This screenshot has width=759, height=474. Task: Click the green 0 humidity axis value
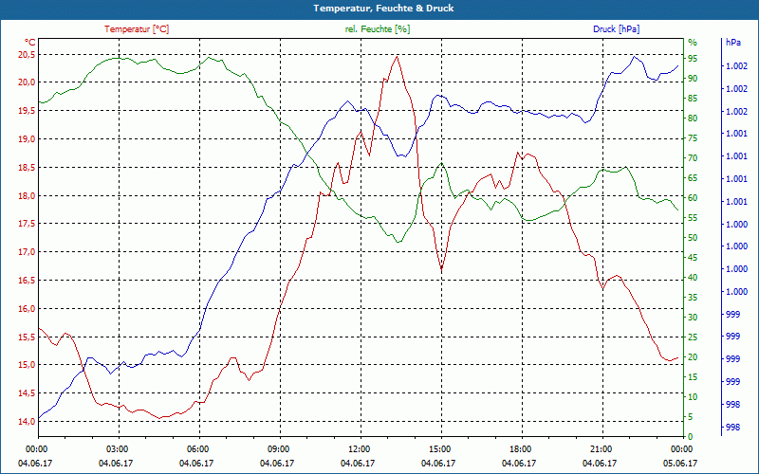tap(691, 437)
